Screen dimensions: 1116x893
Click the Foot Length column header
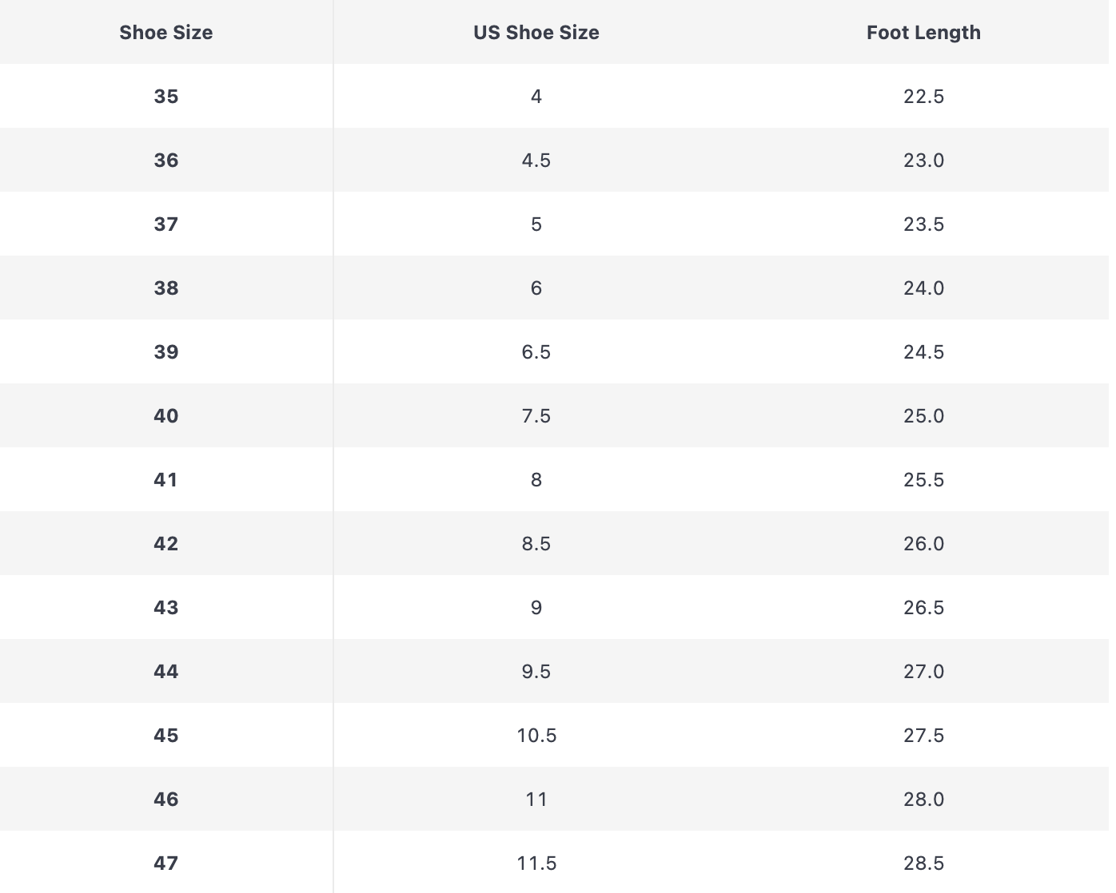[923, 33]
